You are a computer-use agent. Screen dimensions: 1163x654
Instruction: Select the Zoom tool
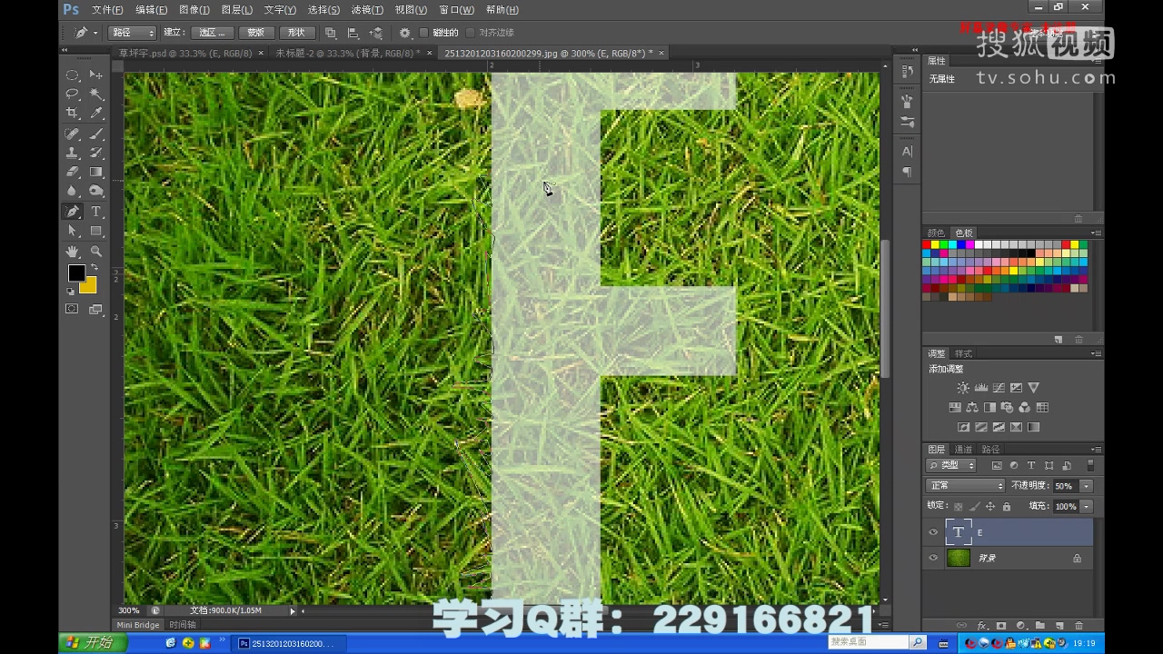pos(95,251)
